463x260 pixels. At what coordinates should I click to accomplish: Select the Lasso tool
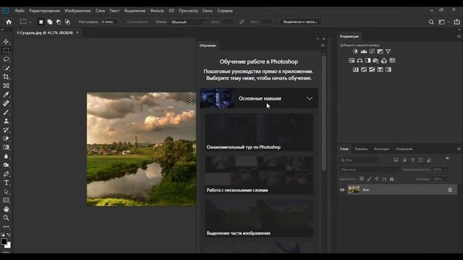6,59
